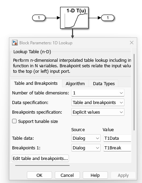Click the Number of table dimensions label
The image size is (142, 183).
point(40,93)
